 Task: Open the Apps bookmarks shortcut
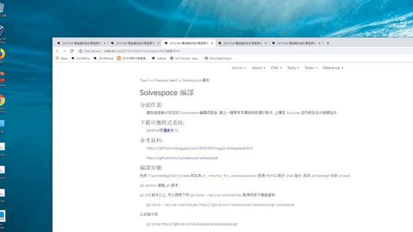tap(62, 59)
